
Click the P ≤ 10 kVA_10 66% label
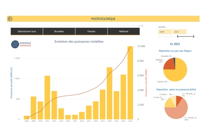(190, 119)
